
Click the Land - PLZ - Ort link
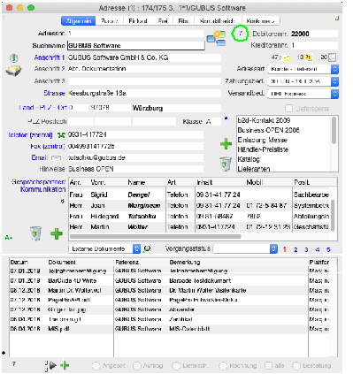[43, 108]
